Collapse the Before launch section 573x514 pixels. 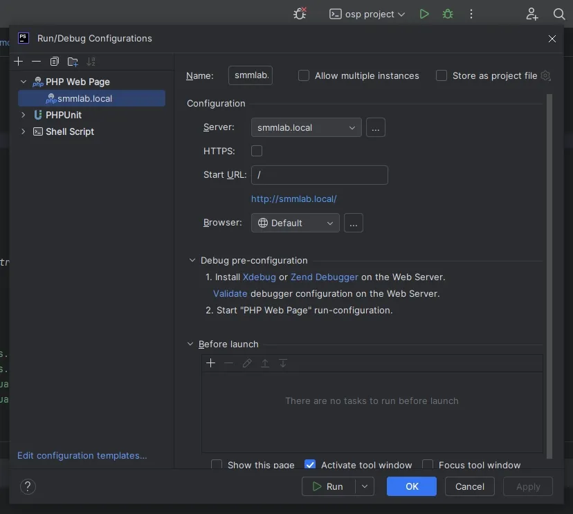coord(190,344)
